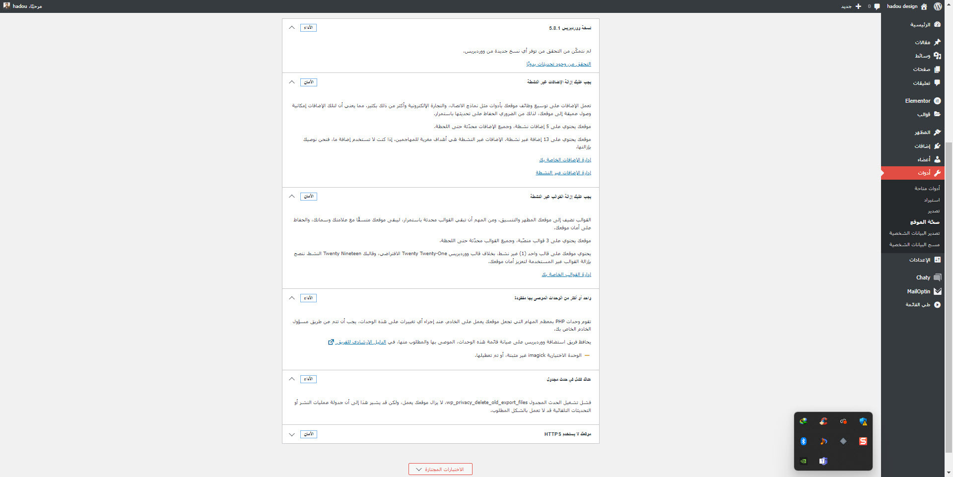Image resolution: width=953 pixels, height=477 pixels.
Task: Click the التحقق من وجود تحديثات يدويًا link
Action: [x=558, y=64]
